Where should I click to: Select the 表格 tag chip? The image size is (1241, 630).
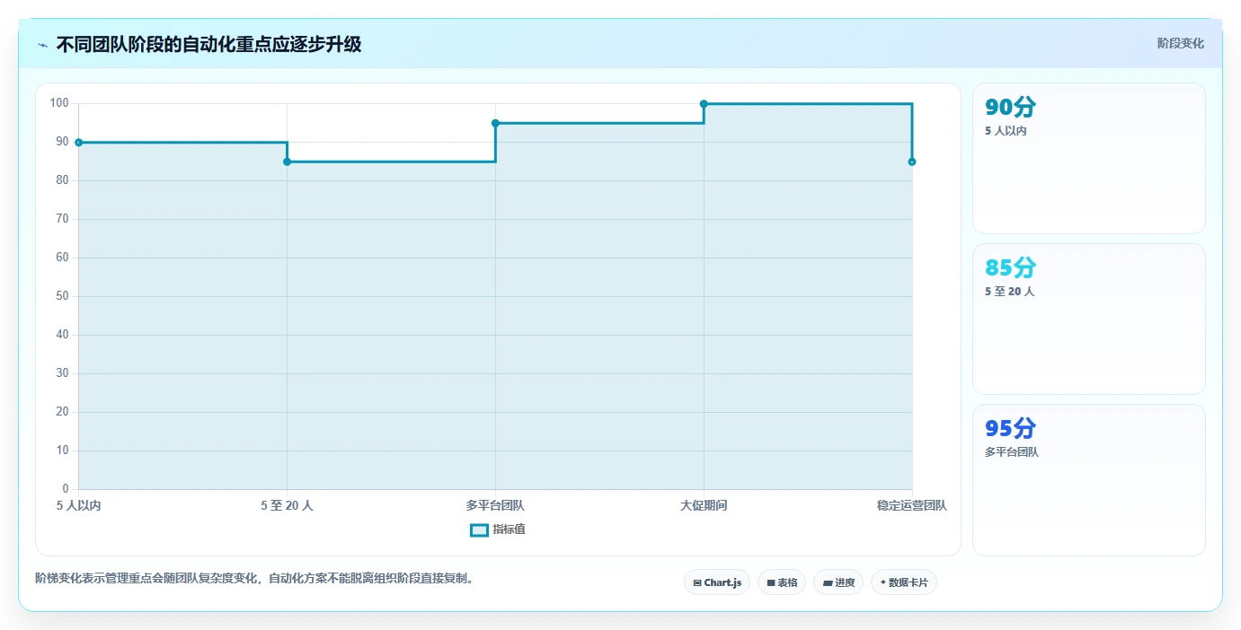tap(782, 582)
